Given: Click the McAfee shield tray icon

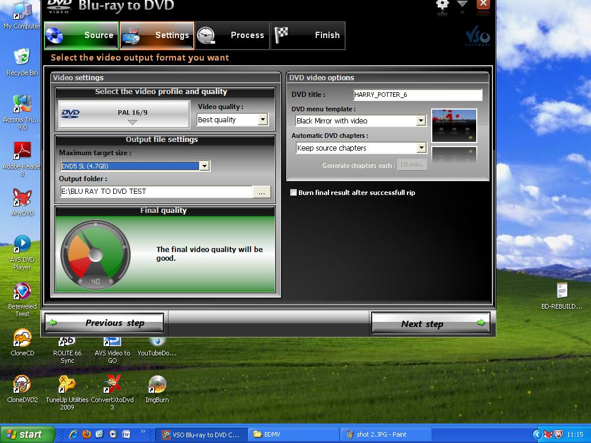Looking at the screenshot, I should [x=558, y=435].
